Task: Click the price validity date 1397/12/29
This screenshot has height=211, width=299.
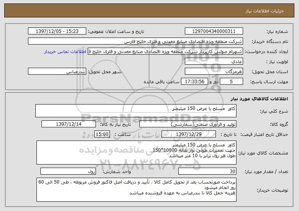Action: [189, 134]
